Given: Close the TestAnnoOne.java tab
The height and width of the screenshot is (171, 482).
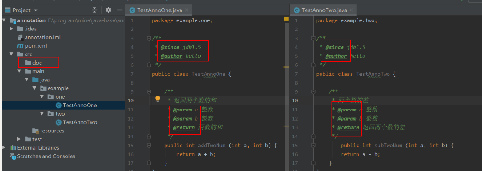Looking at the screenshot, I should (187, 10).
